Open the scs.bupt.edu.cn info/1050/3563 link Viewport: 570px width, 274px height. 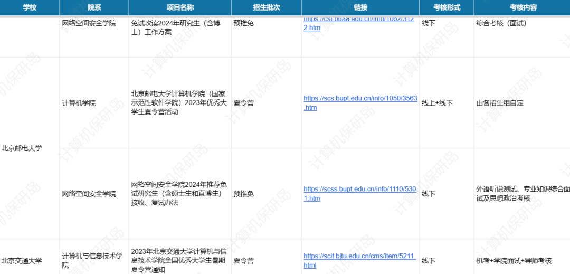tap(360, 103)
